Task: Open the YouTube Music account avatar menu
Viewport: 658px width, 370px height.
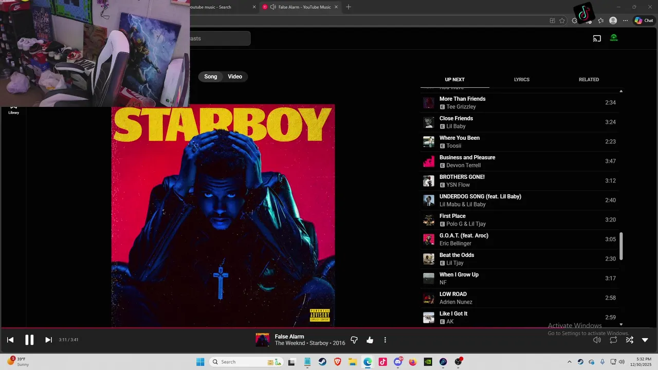Action: click(614, 38)
